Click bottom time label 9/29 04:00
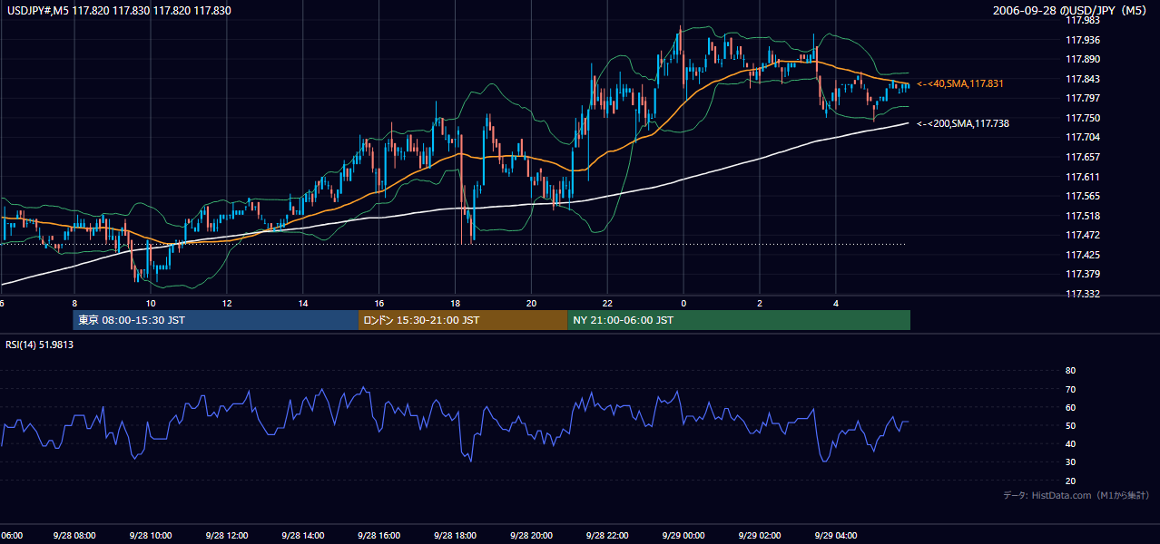 [x=836, y=536]
